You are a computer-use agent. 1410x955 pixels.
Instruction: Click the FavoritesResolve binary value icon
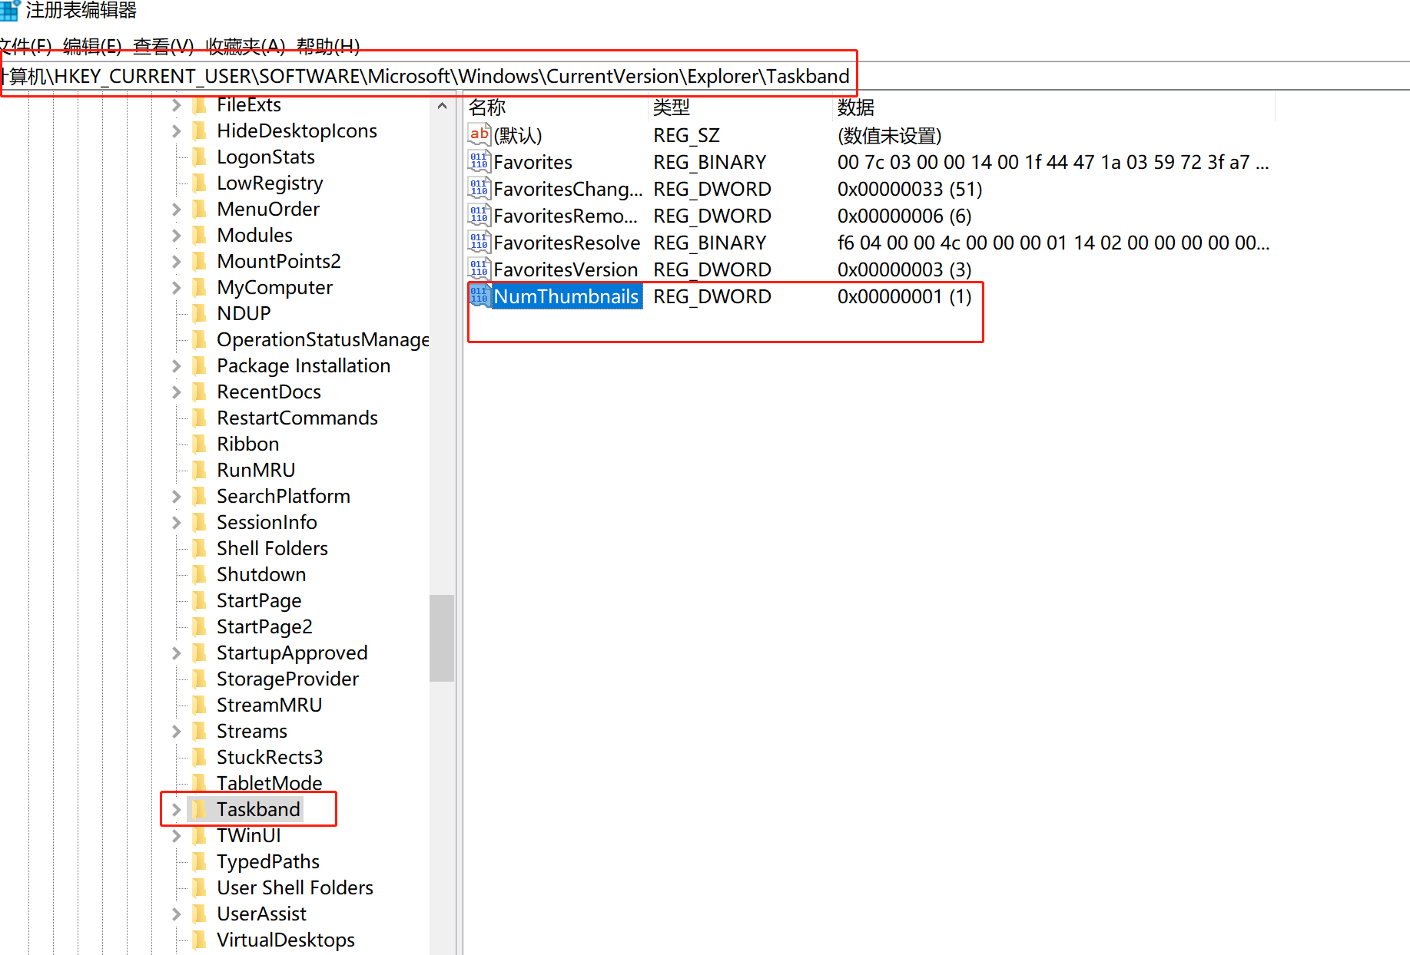(x=479, y=242)
